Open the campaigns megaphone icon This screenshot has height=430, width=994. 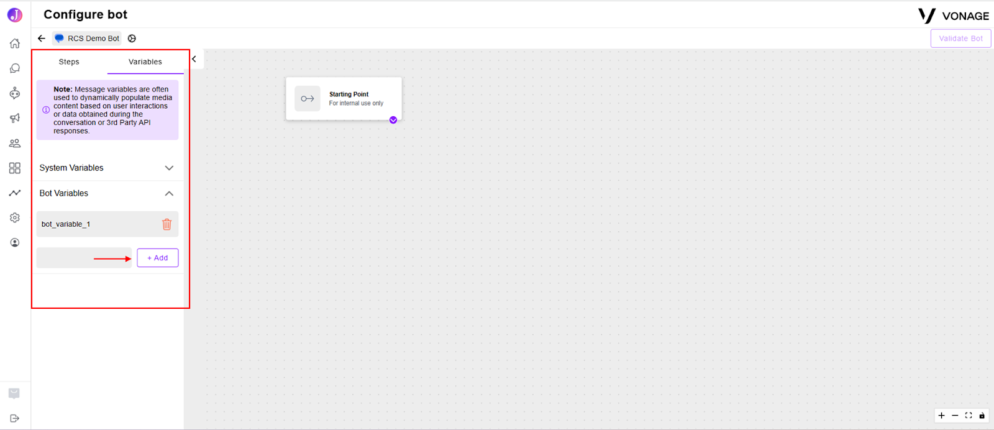(15, 118)
